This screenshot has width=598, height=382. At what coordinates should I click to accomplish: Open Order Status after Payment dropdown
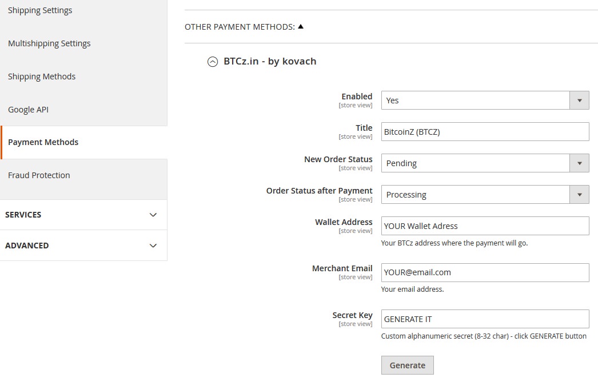[x=485, y=195]
